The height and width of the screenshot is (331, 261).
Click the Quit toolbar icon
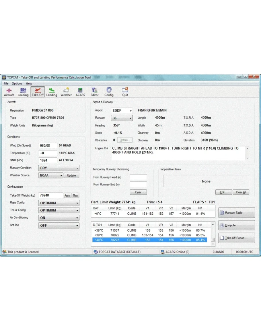125,92
